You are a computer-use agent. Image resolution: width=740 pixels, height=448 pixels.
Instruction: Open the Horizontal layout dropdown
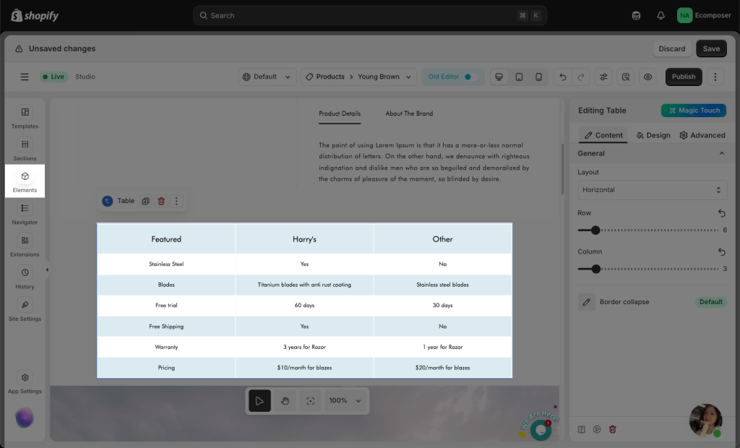click(651, 190)
